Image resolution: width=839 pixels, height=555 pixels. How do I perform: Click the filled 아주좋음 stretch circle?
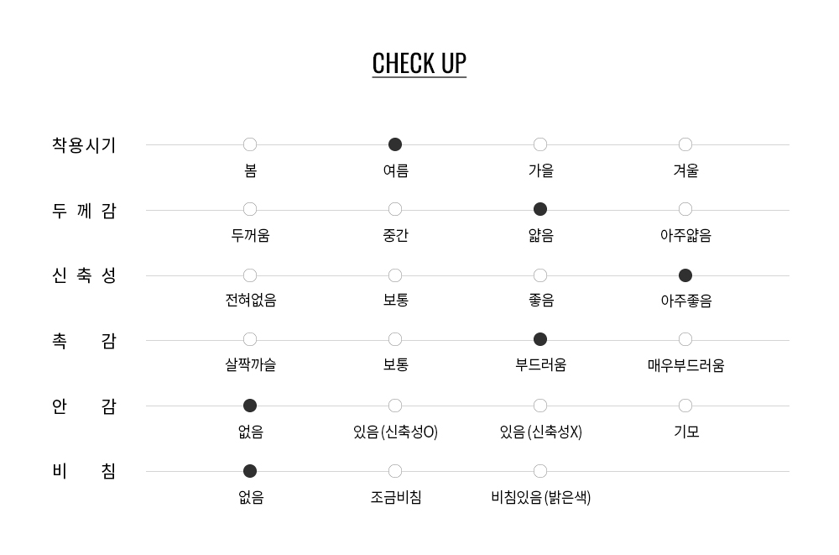coord(685,275)
